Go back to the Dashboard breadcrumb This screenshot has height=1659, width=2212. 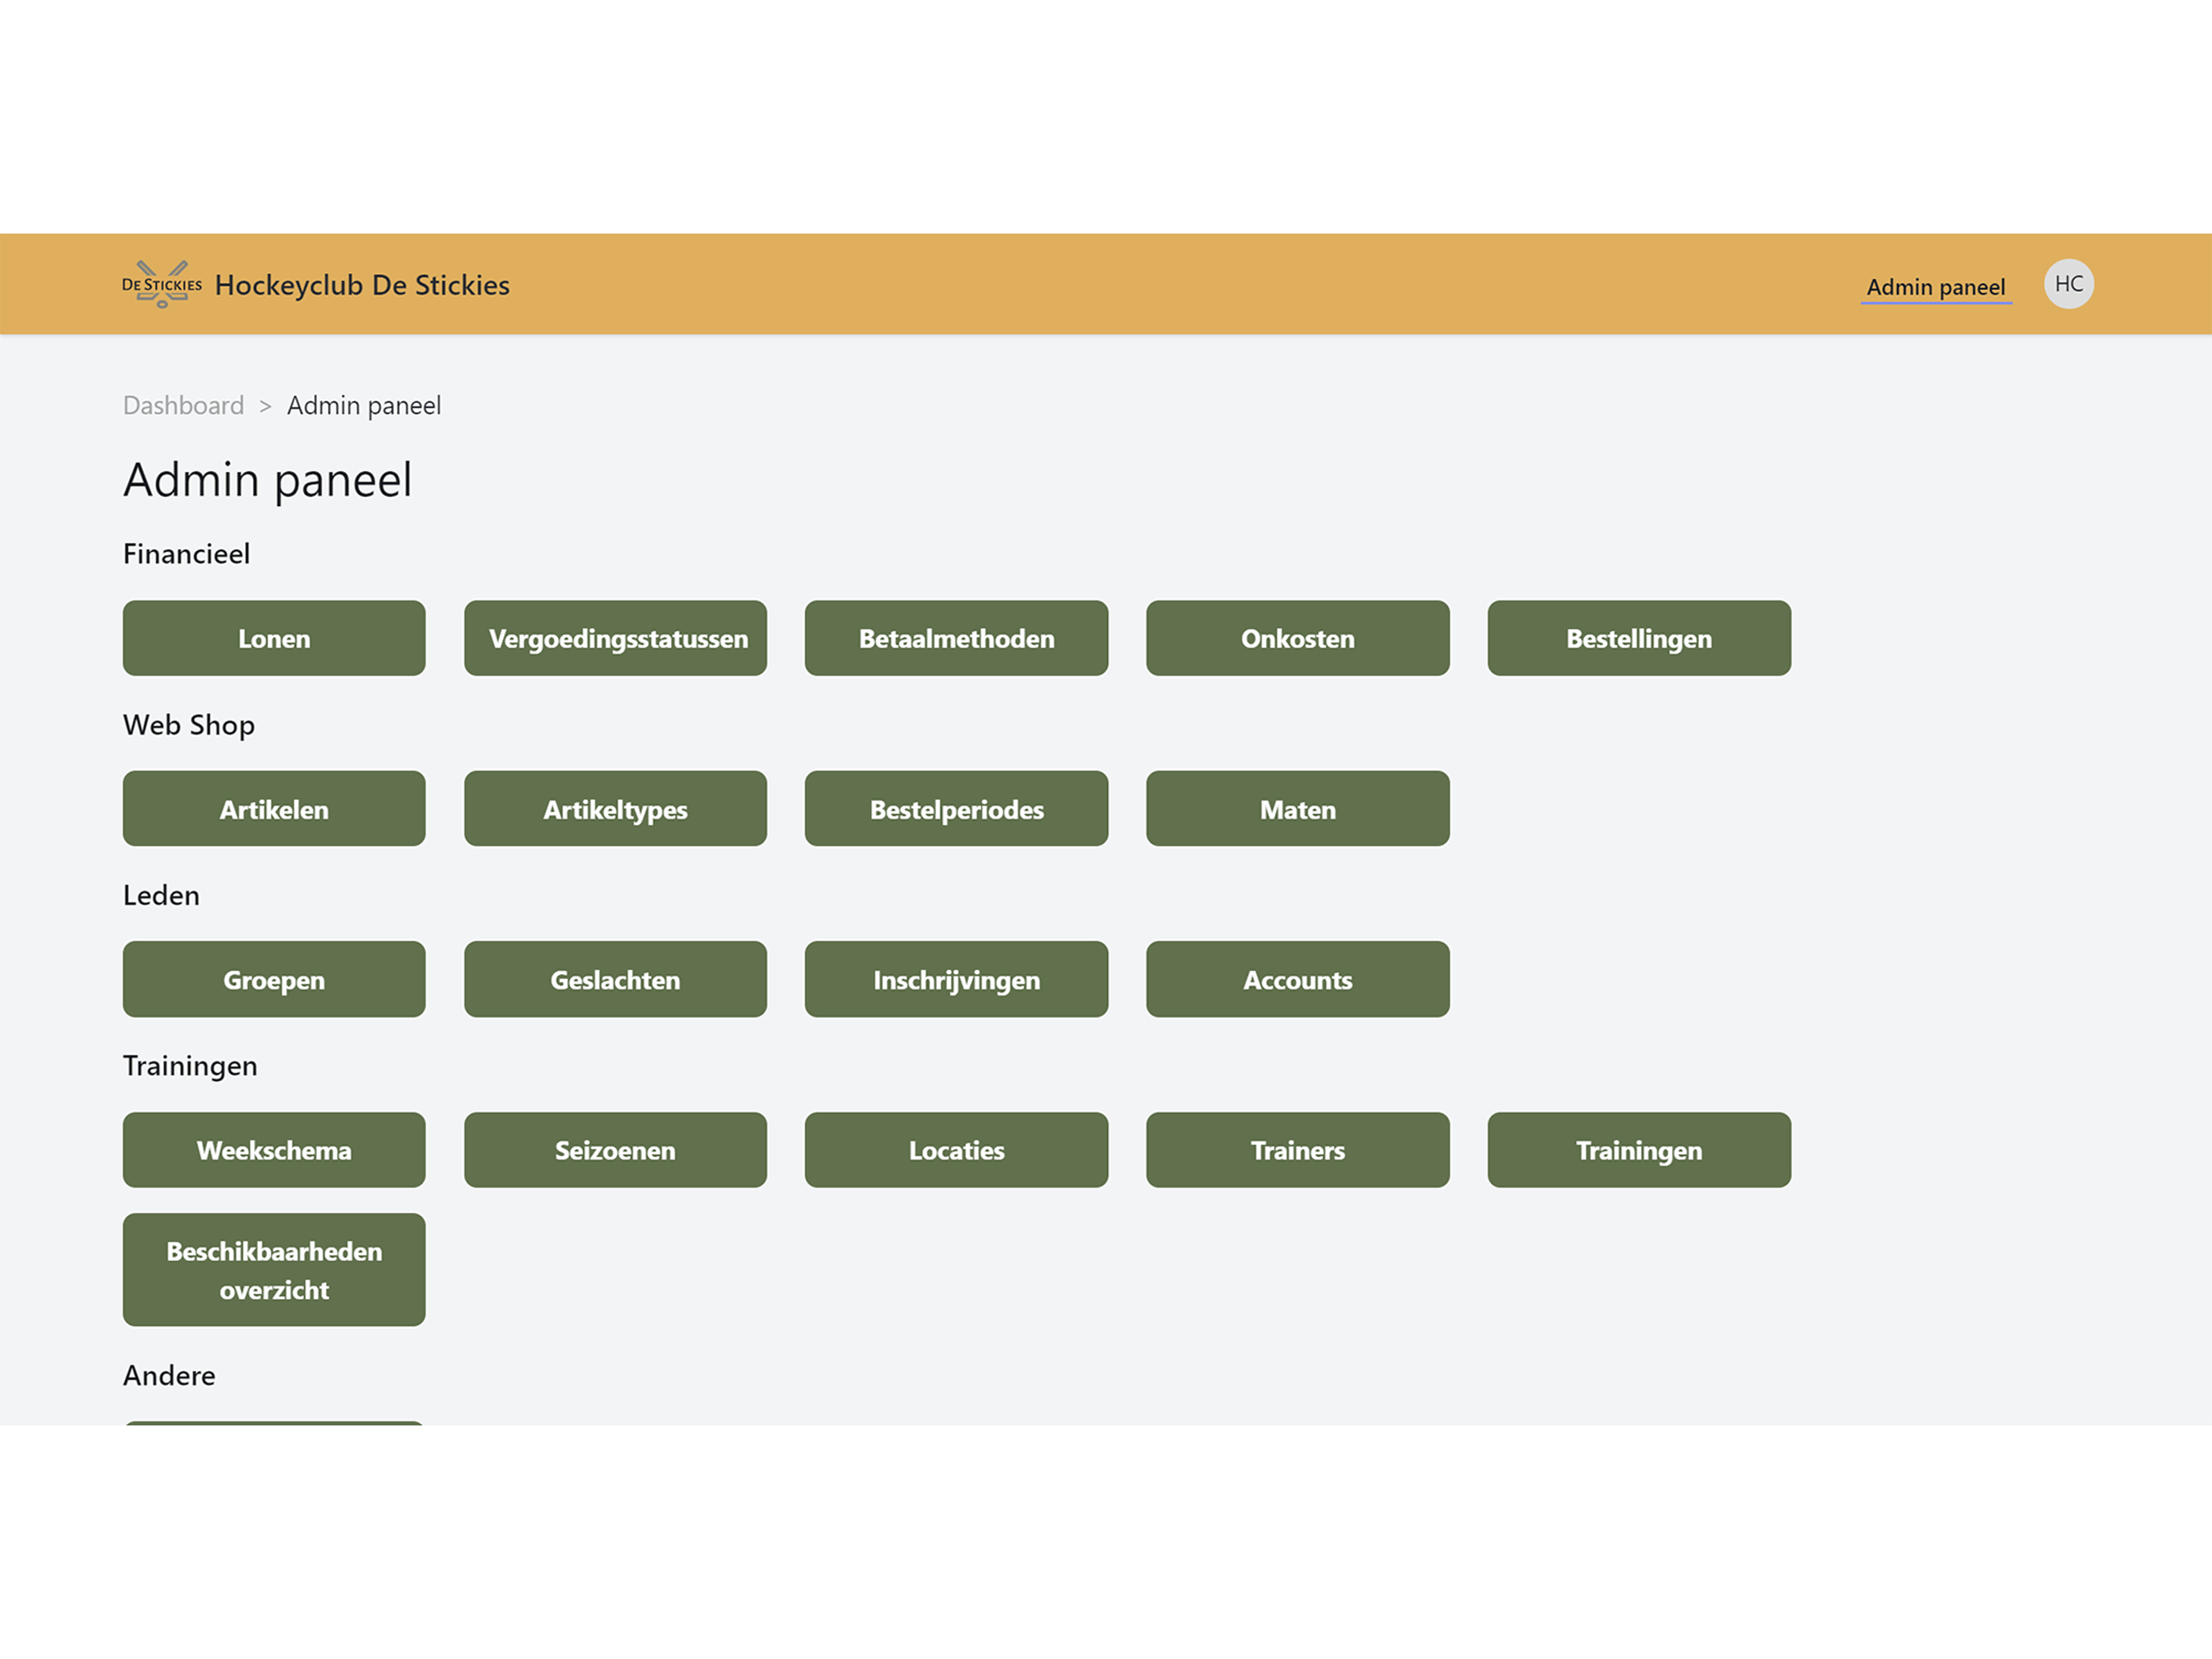[183, 405]
